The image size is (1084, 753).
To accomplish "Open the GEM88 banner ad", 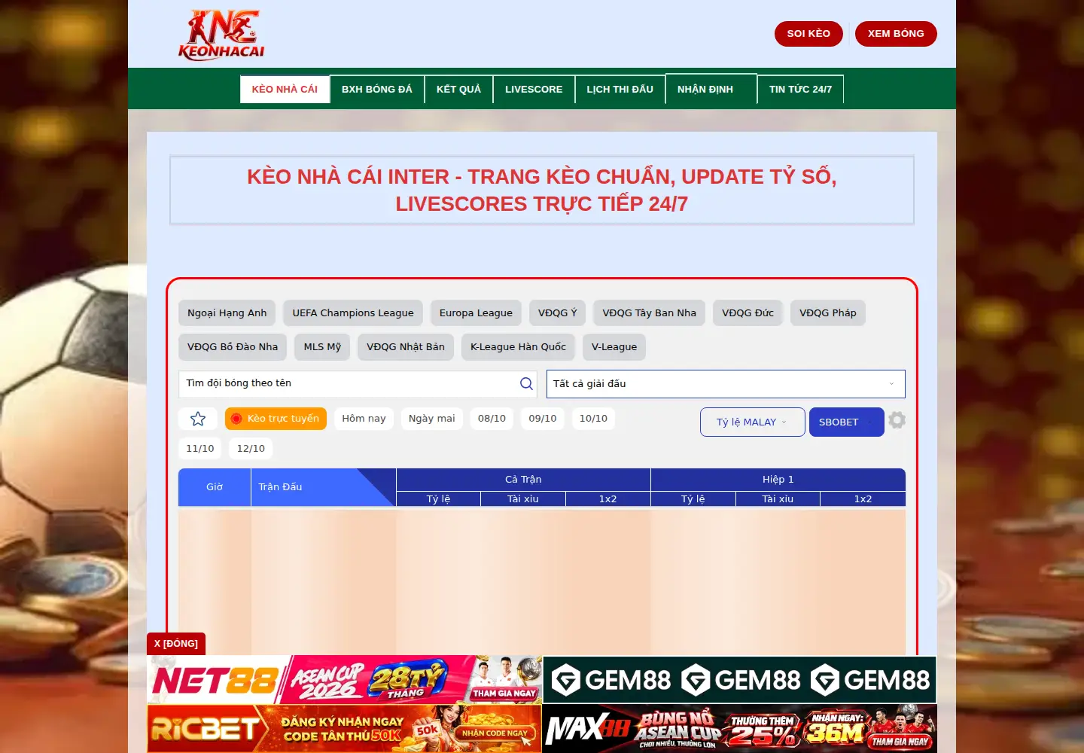I will pos(739,680).
